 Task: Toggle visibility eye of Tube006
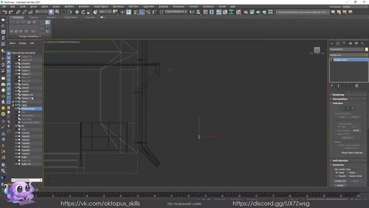click(16, 150)
